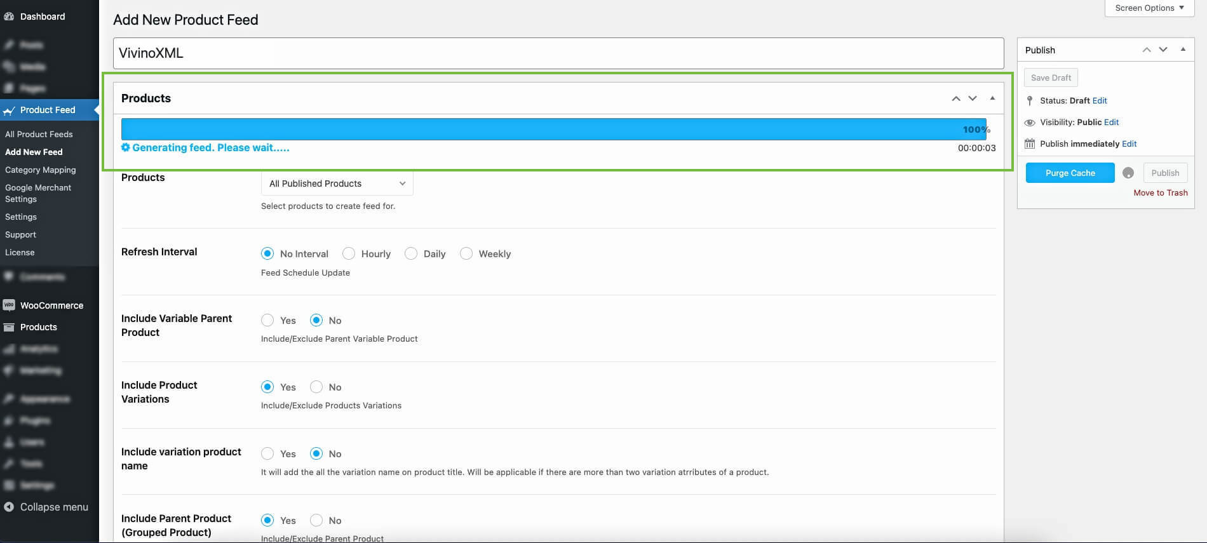Click the Save Draft button
The image size is (1207, 543).
tap(1051, 77)
